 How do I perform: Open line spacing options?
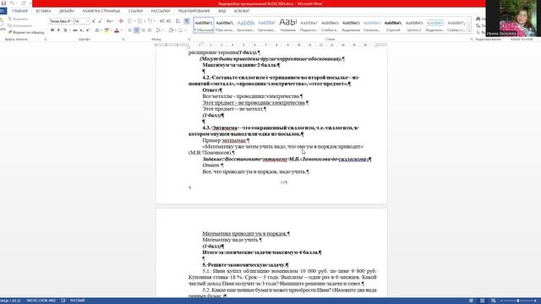159,30
